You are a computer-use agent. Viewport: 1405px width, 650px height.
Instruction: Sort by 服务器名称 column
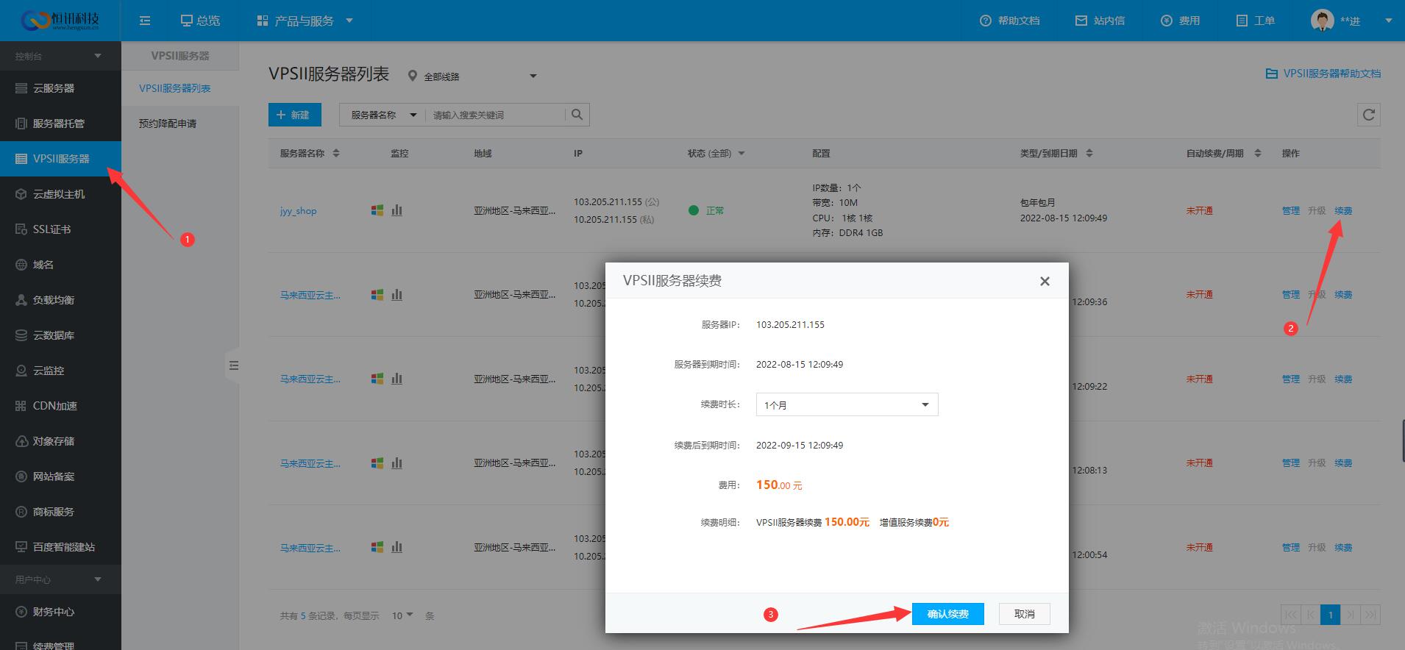click(336, 154)
